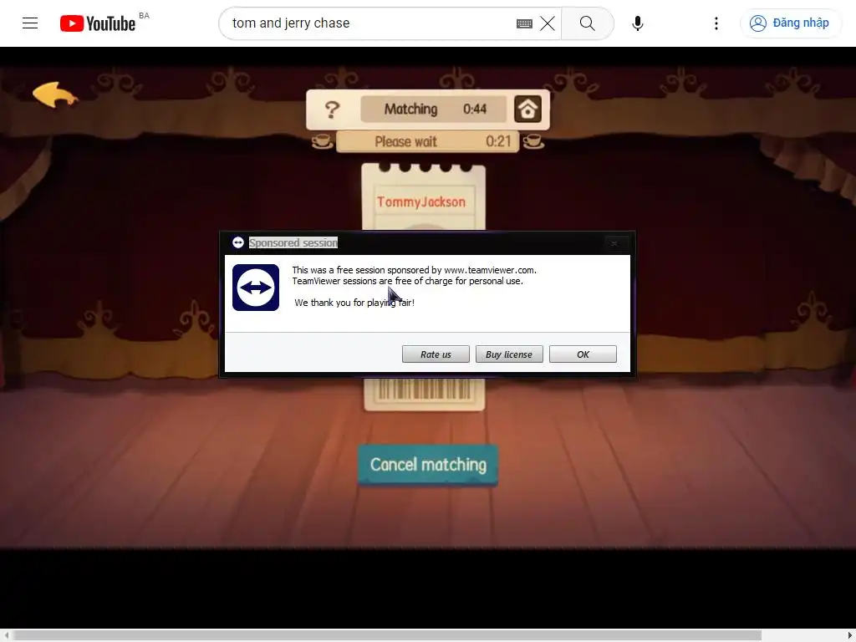Click the yellow back arrow in the game
Image resolution: width=856 pixels, height=642 pixels.
click(x=55, y=95)
